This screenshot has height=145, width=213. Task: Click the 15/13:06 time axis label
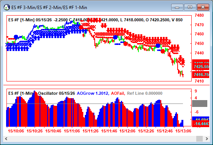click(183, 131)
